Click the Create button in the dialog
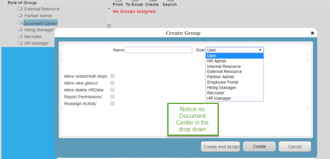This screenshot has height=159, width=330. point(259,147)
